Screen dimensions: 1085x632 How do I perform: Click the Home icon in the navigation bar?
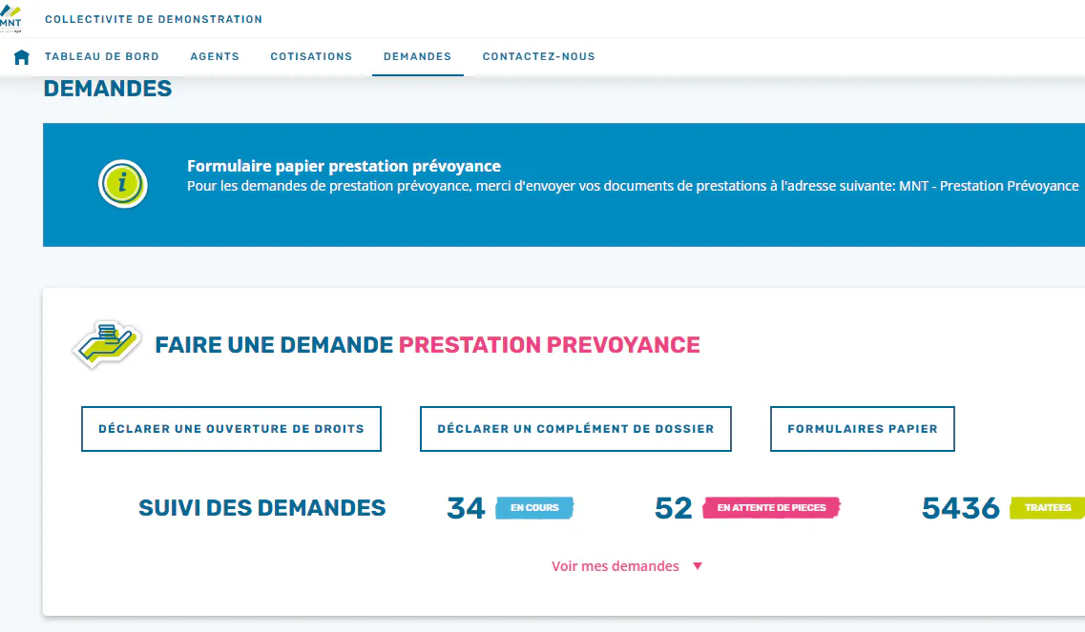(21, 56)
